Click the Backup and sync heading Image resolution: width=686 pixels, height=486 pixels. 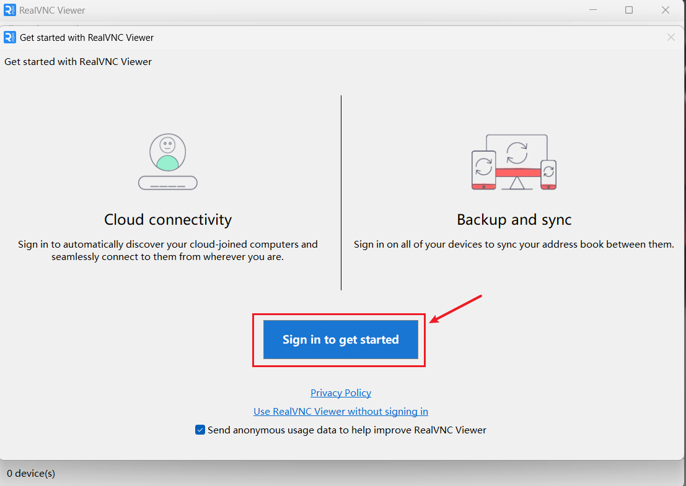click(x=514, y=219)
